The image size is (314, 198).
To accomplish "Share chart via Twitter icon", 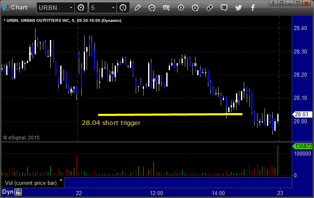I will [x=238, y=8].
